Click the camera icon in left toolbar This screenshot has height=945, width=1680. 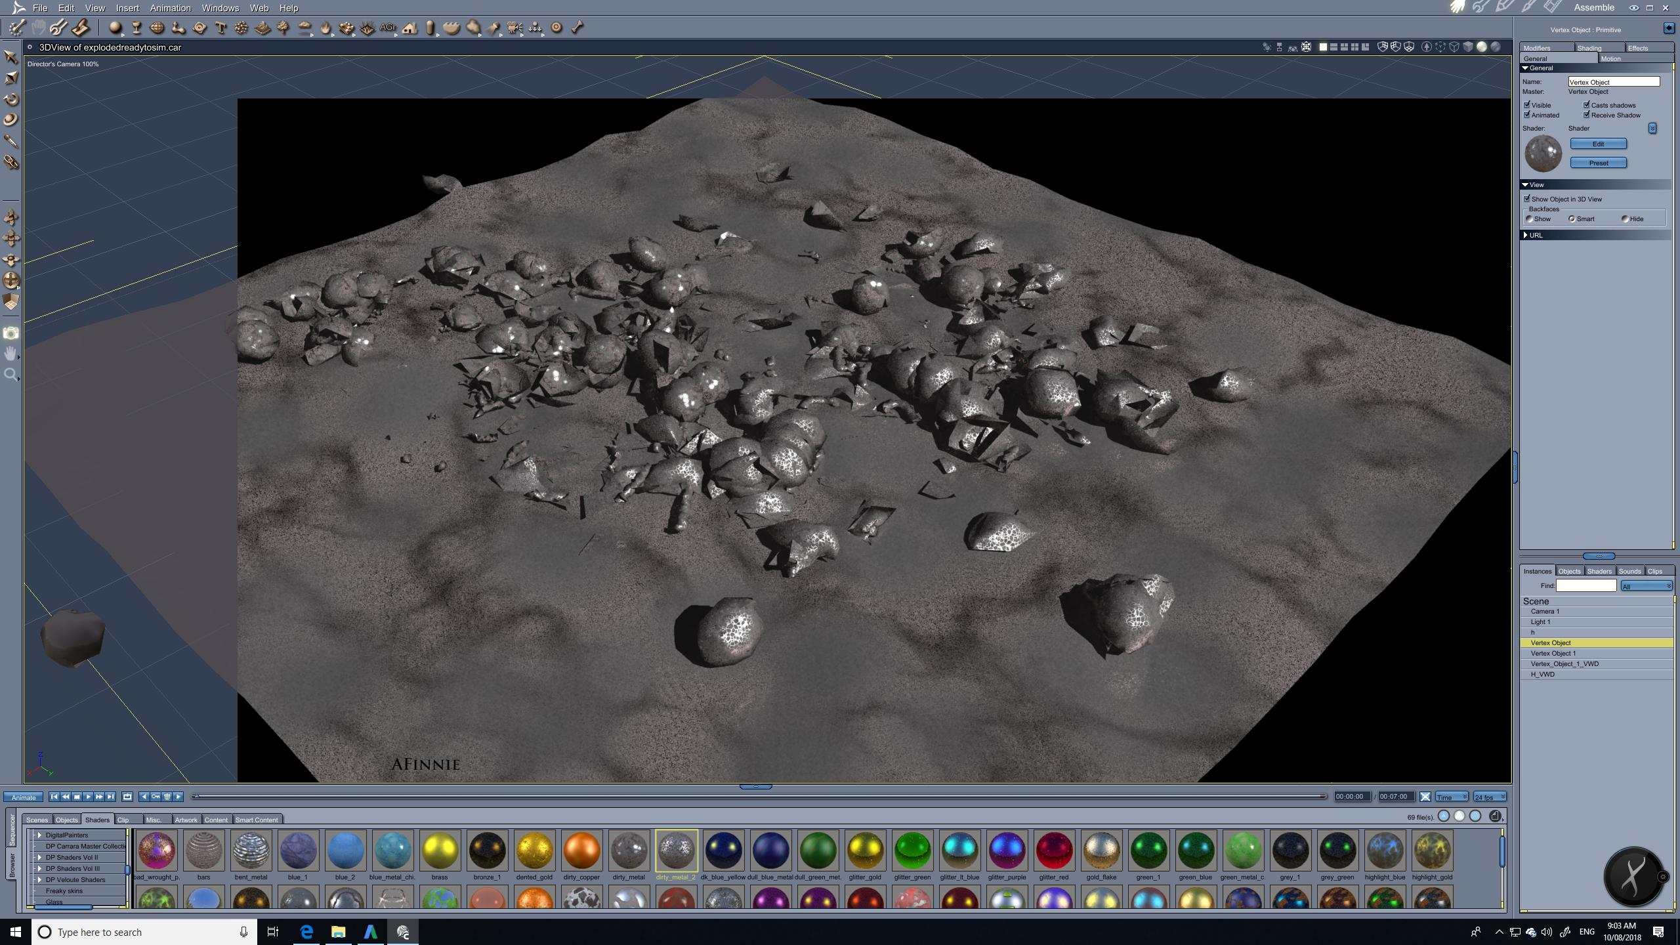(10, 333)
